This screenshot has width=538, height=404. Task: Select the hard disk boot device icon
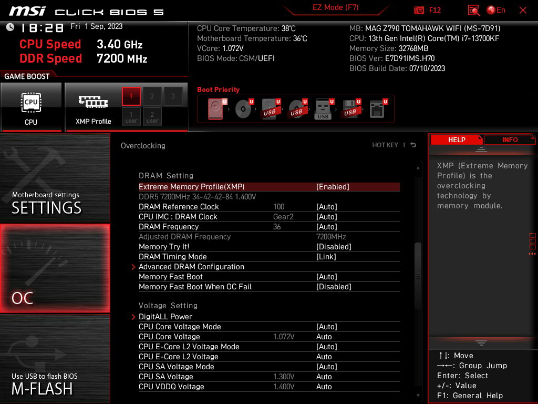[217, 109]
